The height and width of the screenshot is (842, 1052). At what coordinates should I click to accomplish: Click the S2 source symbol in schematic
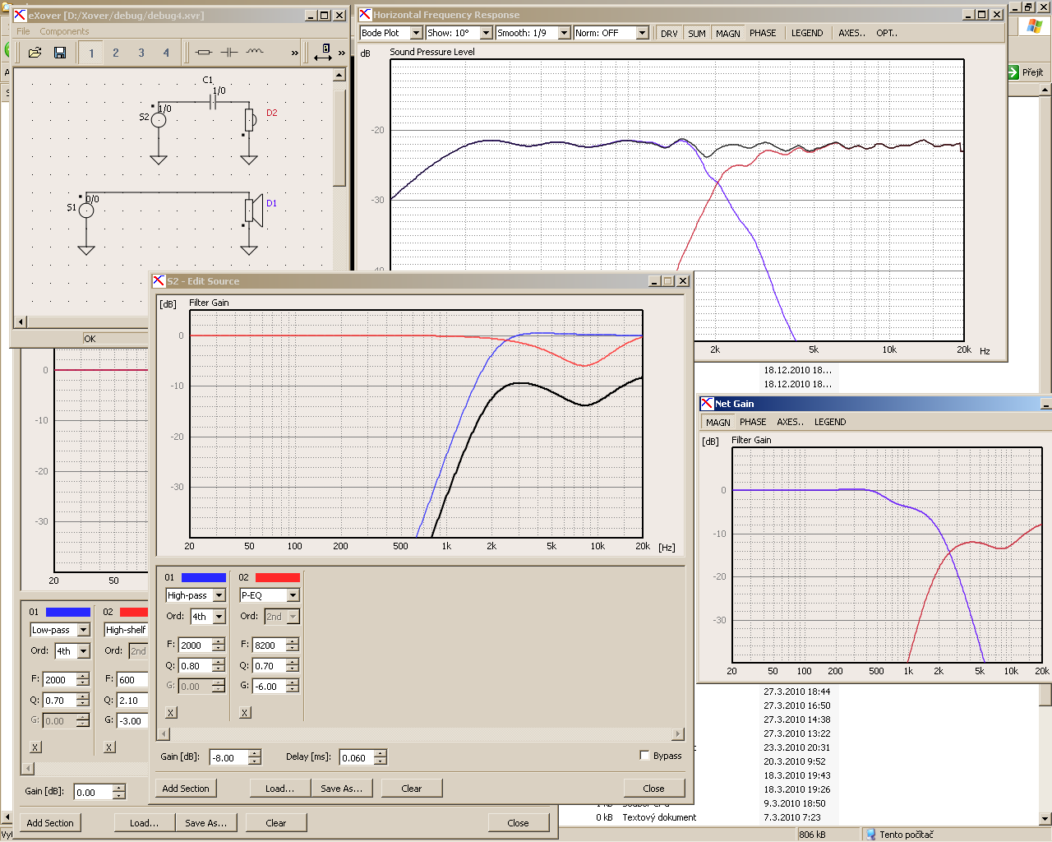(x=159, y=120)
